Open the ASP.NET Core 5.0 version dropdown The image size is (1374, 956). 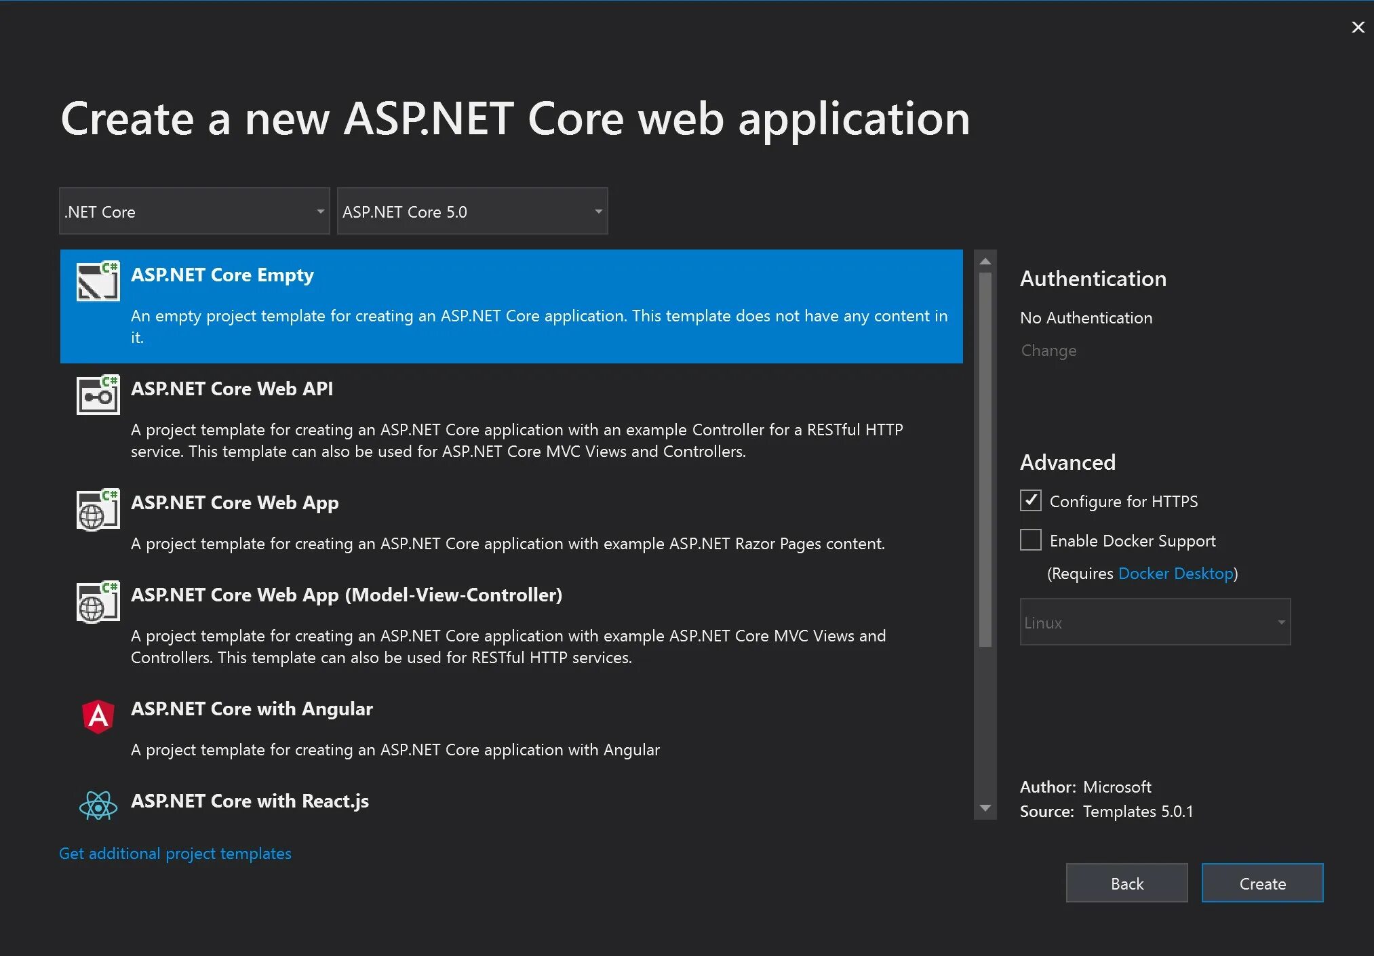click(472, 212)
